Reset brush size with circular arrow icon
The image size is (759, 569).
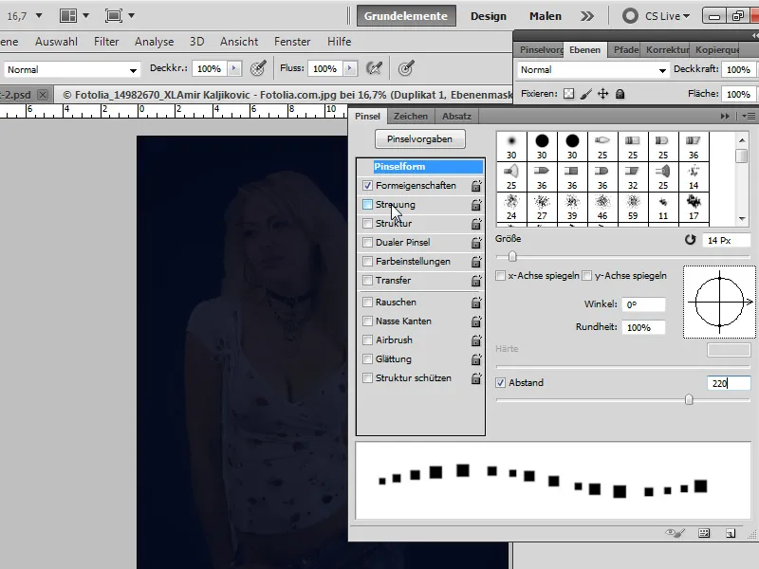(691, 240)
